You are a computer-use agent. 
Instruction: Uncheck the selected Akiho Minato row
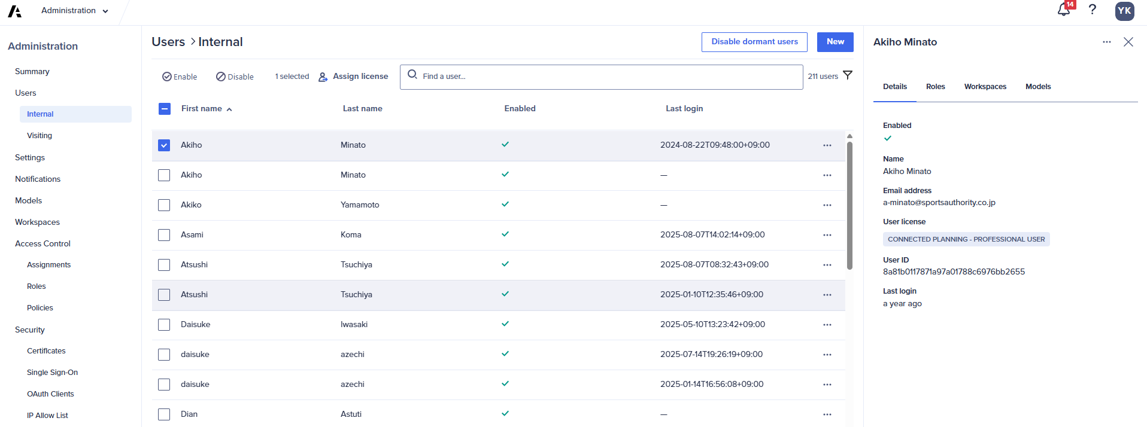point(164,145)
